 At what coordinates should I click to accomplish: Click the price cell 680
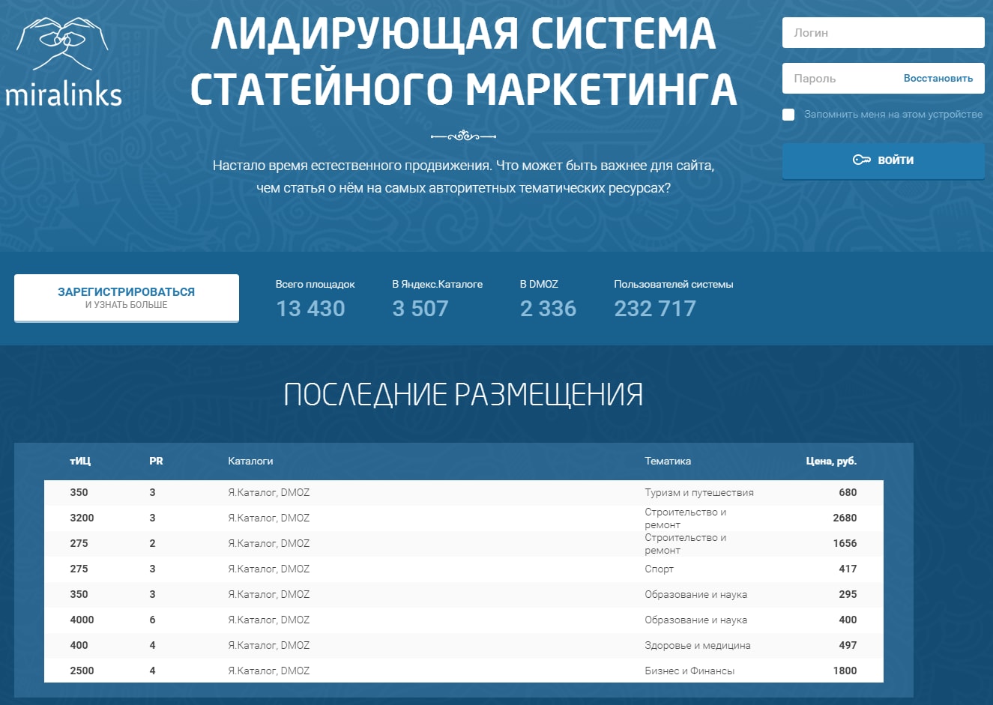(x=848, y=492)
